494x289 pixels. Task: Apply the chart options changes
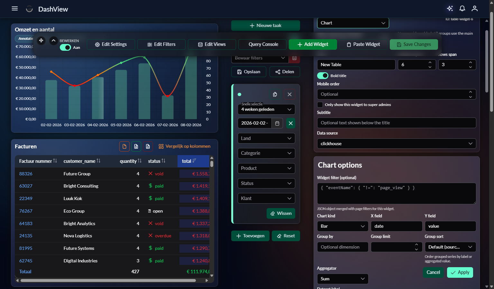pos(460,272)
